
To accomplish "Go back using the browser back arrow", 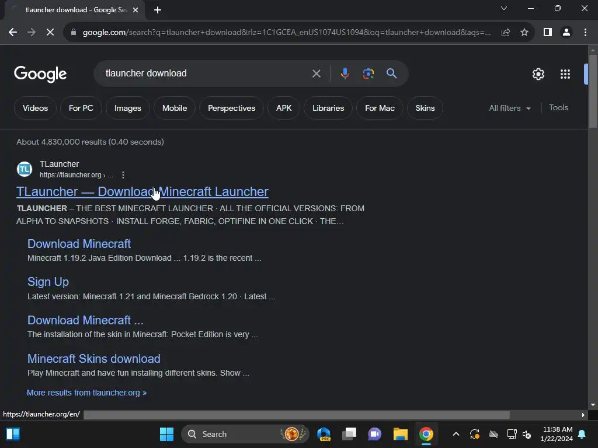I will click(13, 33).
